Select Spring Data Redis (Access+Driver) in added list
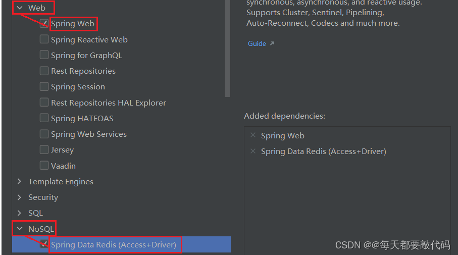 (324, 151)
